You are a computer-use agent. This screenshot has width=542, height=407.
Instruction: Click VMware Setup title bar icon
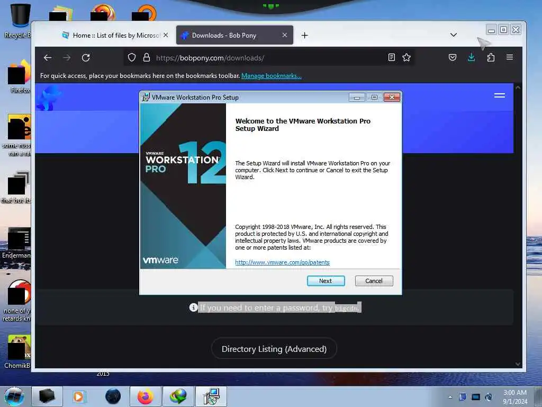point(146,98)
